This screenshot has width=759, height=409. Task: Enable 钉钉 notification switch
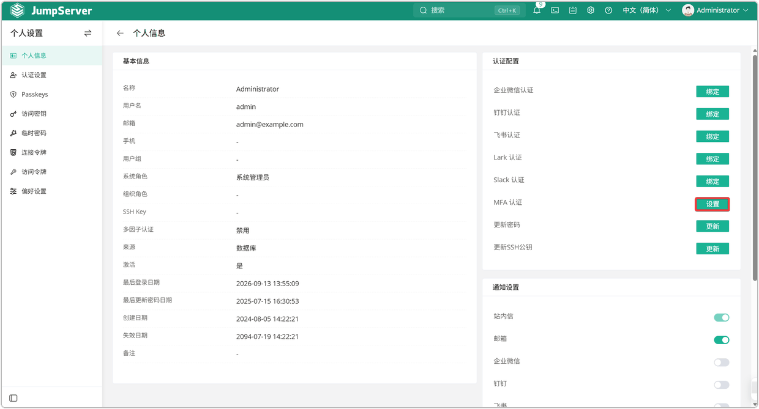click(x=722, y=385)
